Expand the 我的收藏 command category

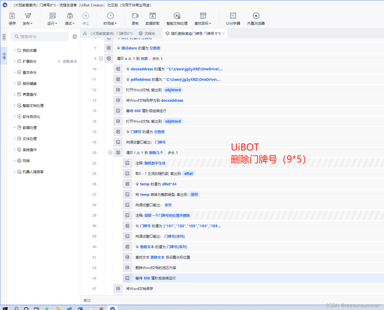(15, 50)
